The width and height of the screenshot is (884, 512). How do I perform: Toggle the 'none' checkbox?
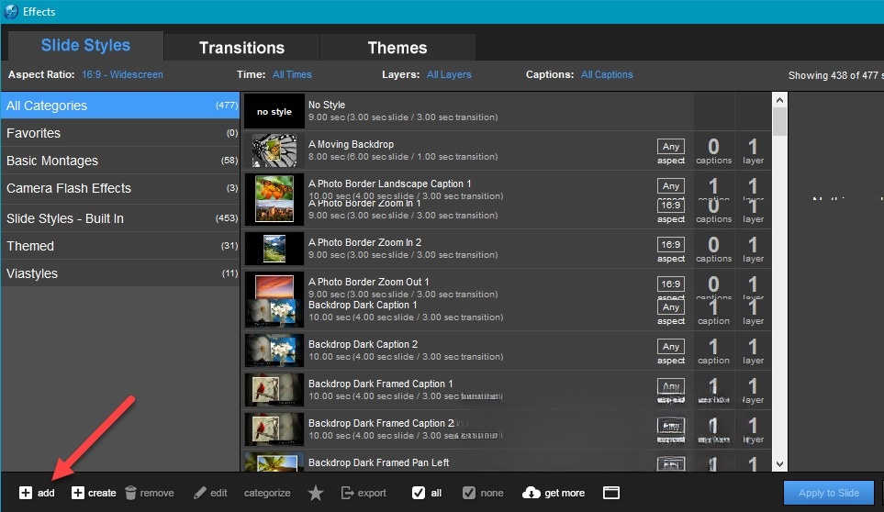469,493
